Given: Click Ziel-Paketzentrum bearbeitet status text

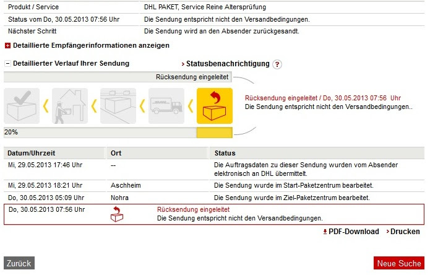Looking at the screenshot, I should (292, 198).
